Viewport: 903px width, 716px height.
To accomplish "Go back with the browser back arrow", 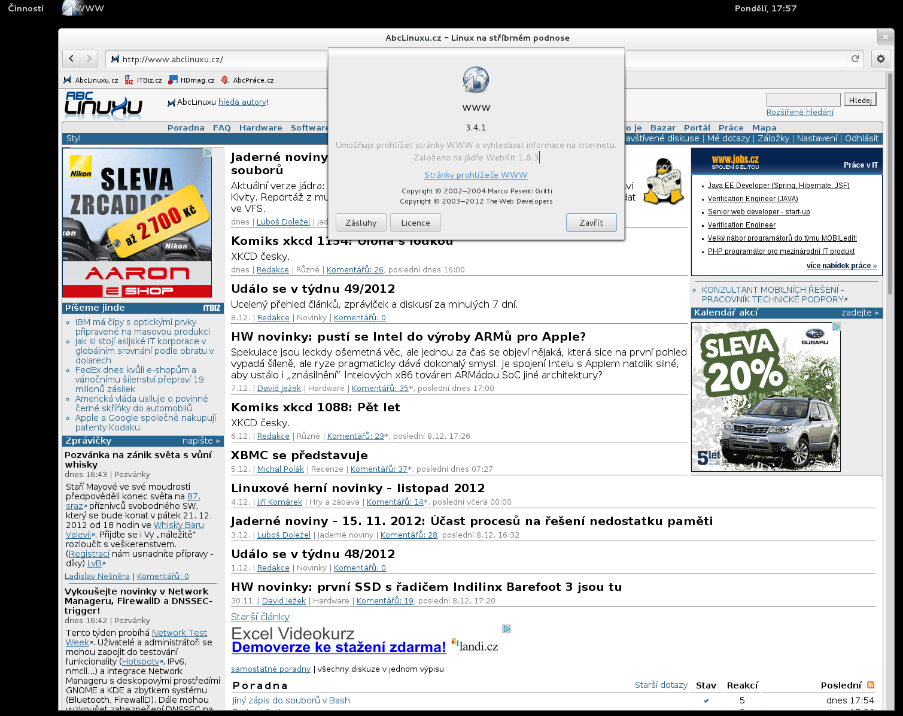I will click(x=71, y=59).
